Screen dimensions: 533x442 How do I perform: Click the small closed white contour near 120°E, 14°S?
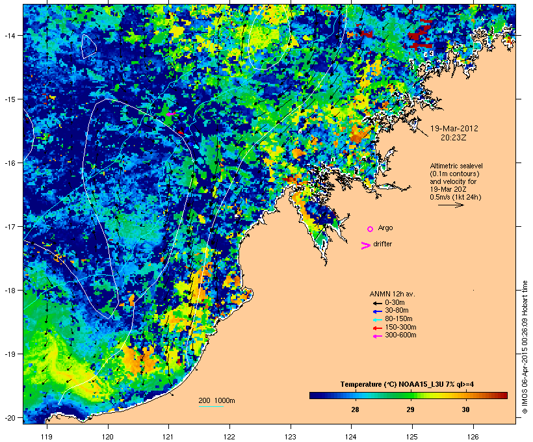(89, 47)
